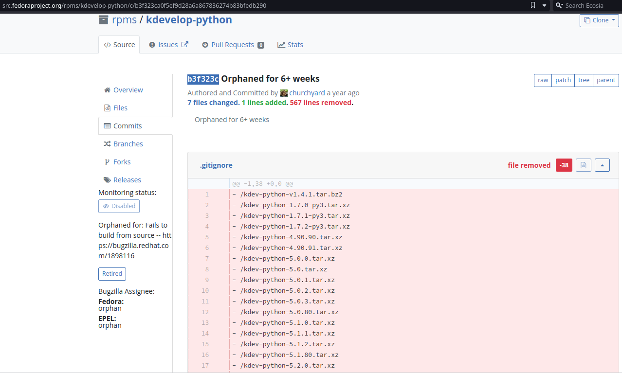This screenshot has height=373, width=622.
Task: Open Branches in the sidebar
Action: point(128,144)
